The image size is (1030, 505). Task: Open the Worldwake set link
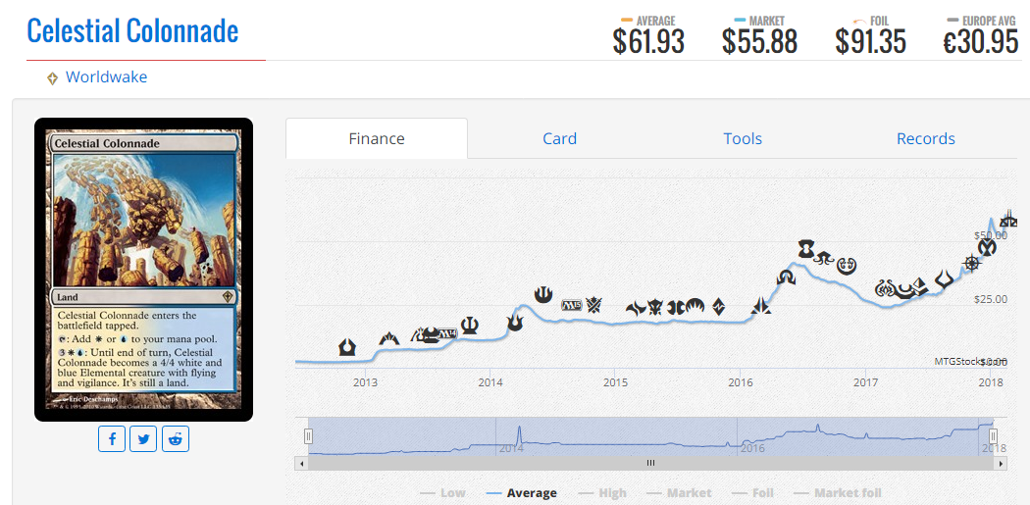(106, 77)
